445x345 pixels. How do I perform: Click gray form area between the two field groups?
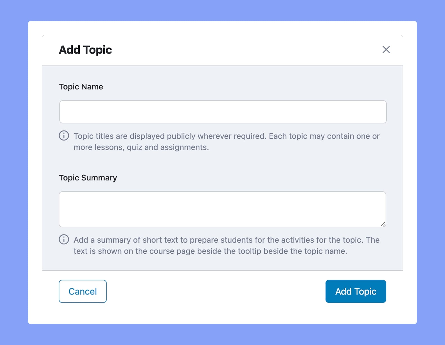[x=222, y=163]
